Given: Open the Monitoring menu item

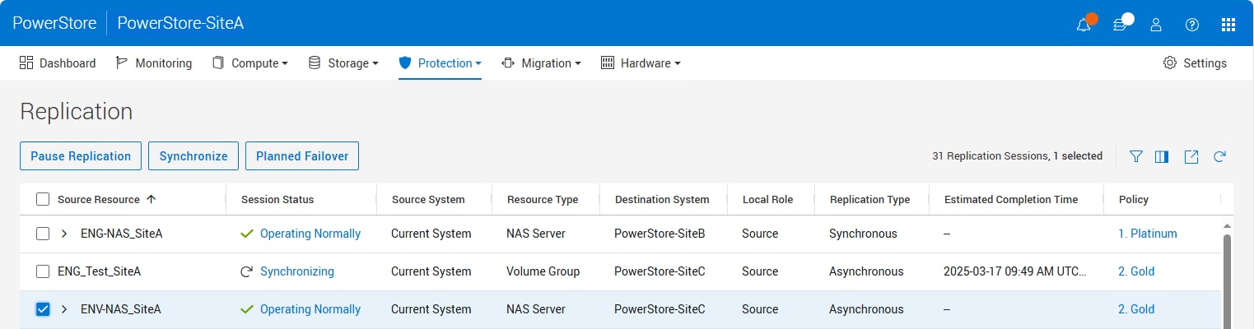Looking at the screenshot, I should [153, 63].
